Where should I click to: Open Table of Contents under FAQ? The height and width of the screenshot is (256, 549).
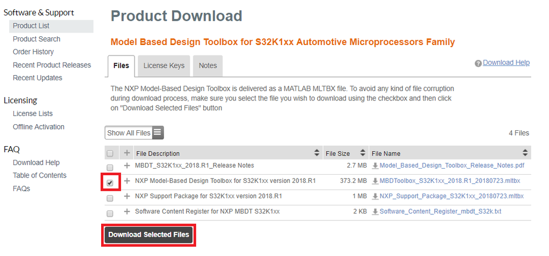tap(40, 175)
